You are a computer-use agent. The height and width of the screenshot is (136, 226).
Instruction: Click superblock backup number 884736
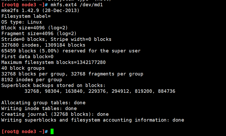[167, 91]
